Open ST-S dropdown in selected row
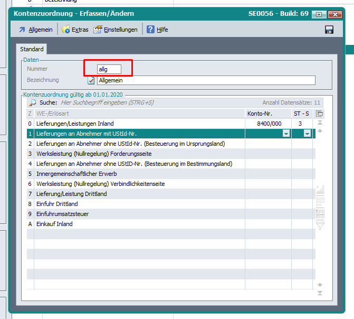This screenshot has width=354, height=319. 307,134
